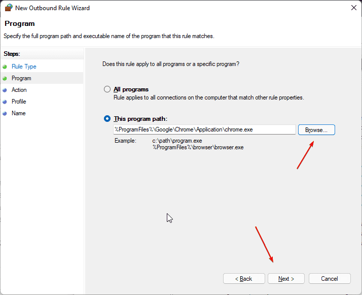The image size is (362, 295).
Task: Open the Browse file dialog
Action: [316, 129]
